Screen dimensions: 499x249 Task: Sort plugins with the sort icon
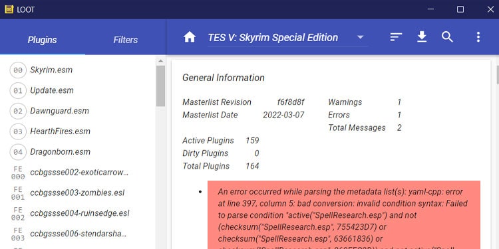(396, 37)
